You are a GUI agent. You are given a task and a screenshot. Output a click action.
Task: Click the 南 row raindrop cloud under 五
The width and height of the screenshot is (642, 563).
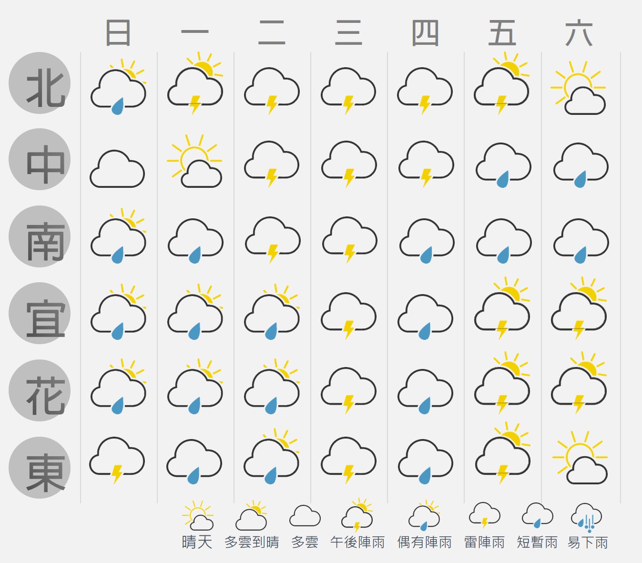point(504,241)
